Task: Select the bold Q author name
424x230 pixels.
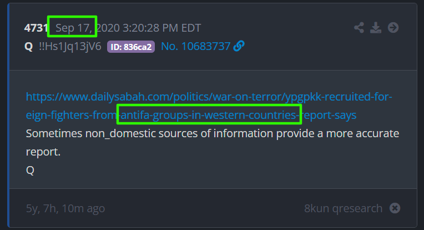Action: tap(28, 47)
